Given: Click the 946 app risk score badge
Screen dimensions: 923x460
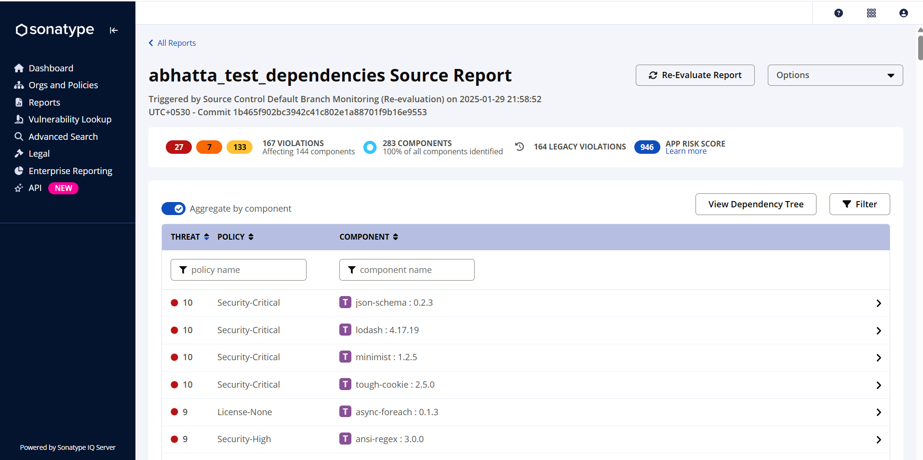Looking at the screenshot, I should pyautogui.click(x=647, y=147).
